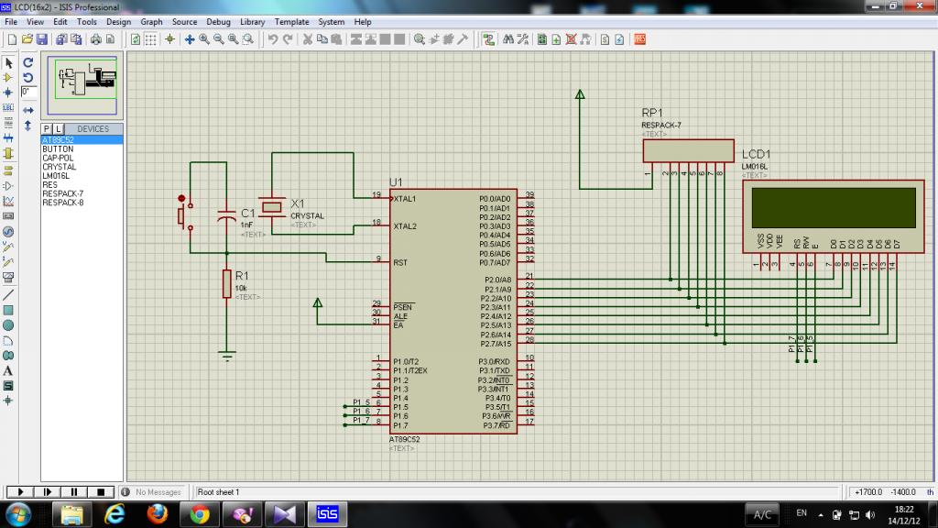Save the current design
The image size is (938, 528).
tap(42, 39)
